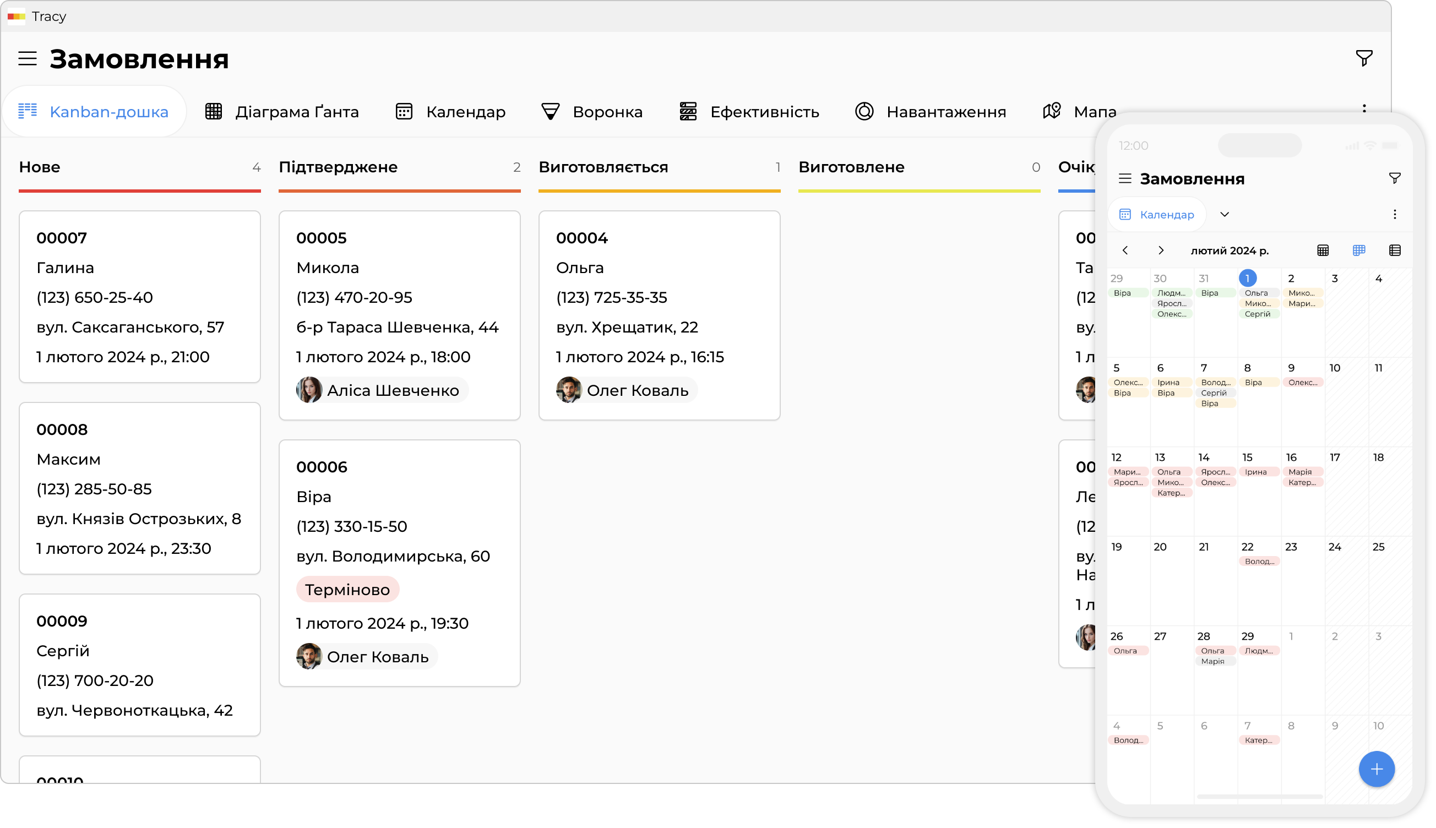Go to next month in calendar

[1160, 250]
